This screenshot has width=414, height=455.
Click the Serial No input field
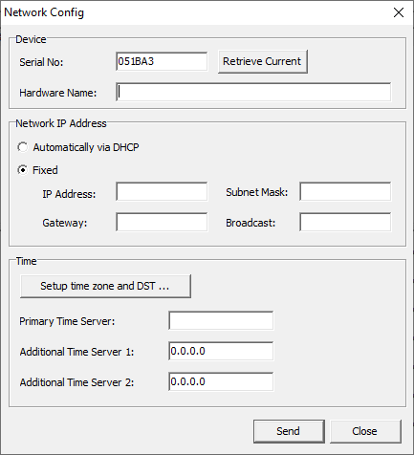click(162, 61)
